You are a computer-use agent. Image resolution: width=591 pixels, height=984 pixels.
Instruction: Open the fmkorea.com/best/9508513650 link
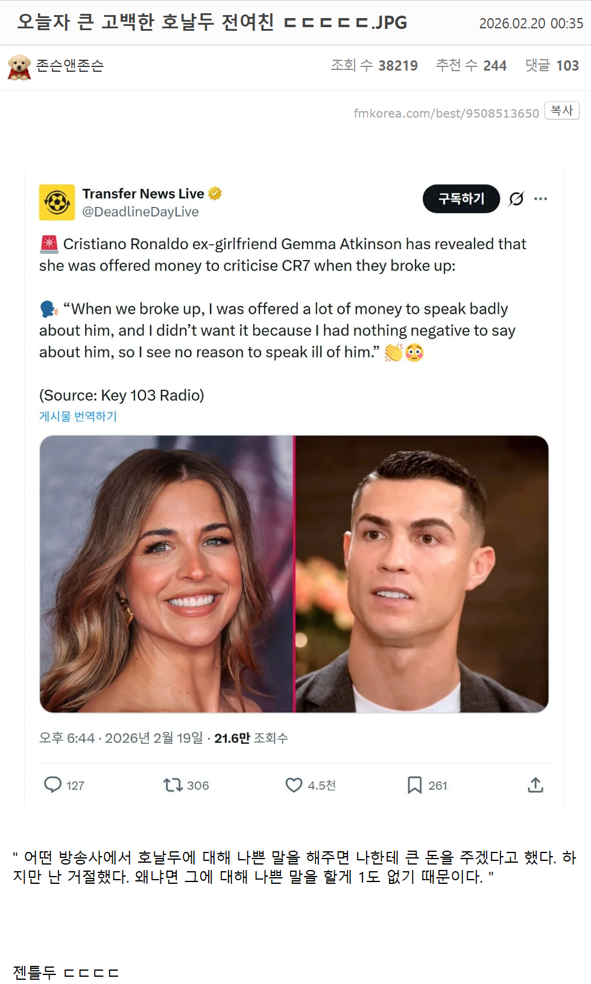click(x=446, y=113)
